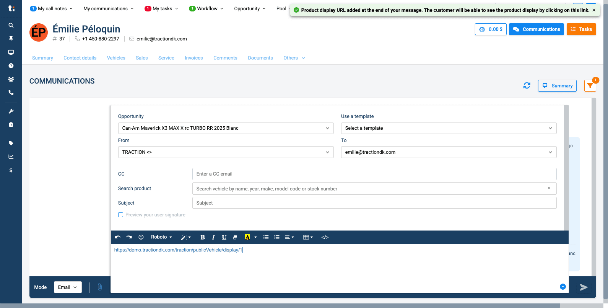Viewport: 608px width, 308px height.
Task: Enable Preview your user signature checkbox
Action: (x=121, y=215)
